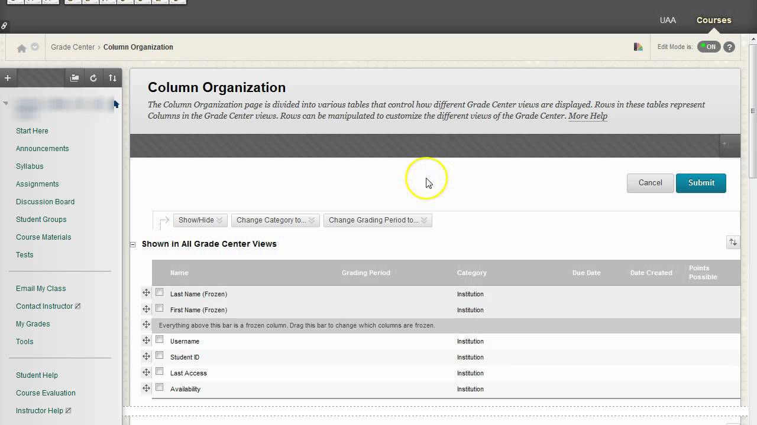
Task: Click the link icon at top-left edge
Action: tap(4, 26)
